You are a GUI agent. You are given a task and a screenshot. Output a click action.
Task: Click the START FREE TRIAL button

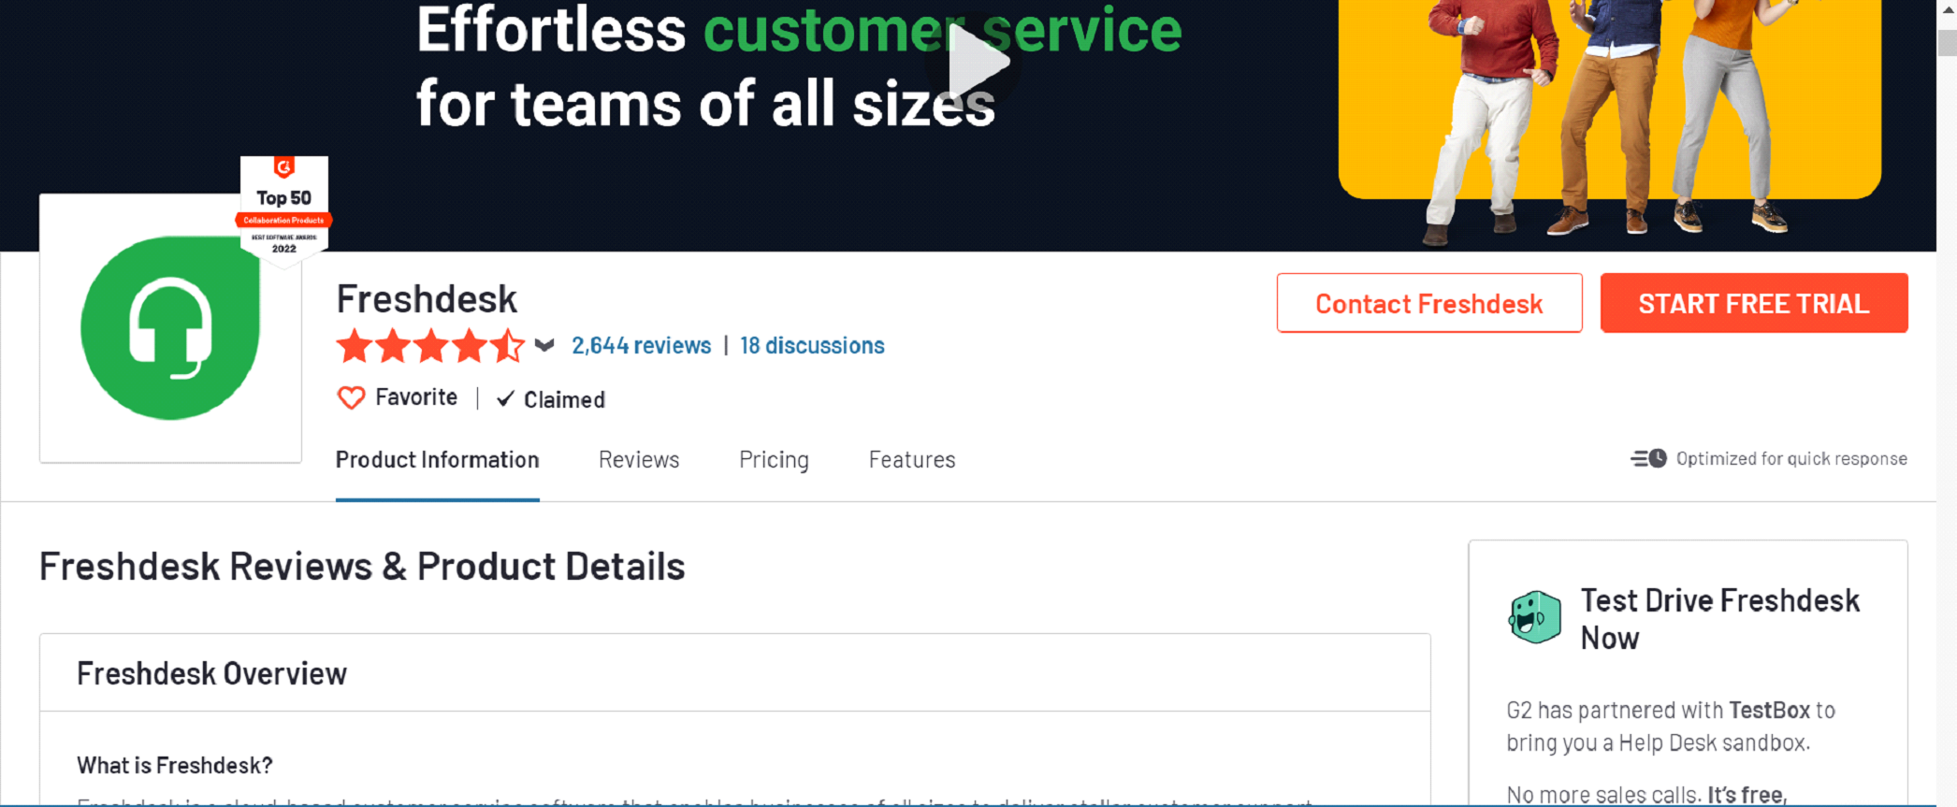pos(1754,303)
